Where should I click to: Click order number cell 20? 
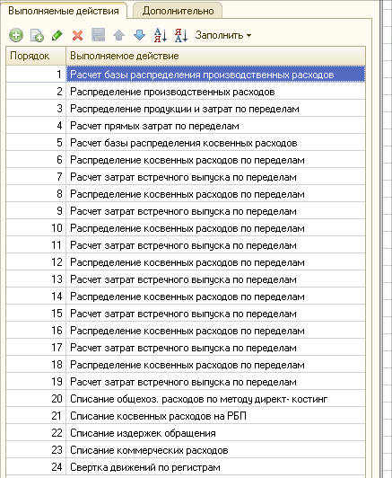(x=36, y=399)
